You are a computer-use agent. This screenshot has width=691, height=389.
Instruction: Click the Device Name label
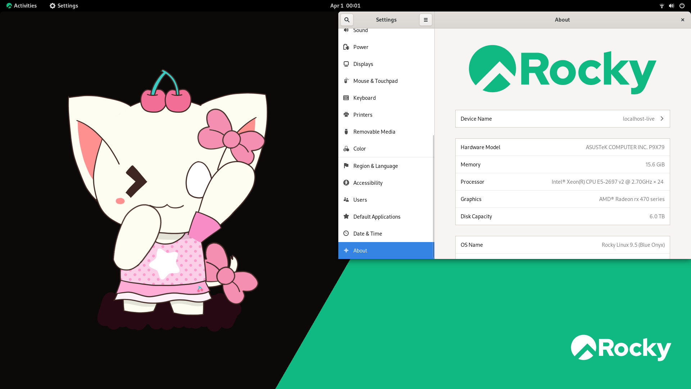click(x=476, y=119)
